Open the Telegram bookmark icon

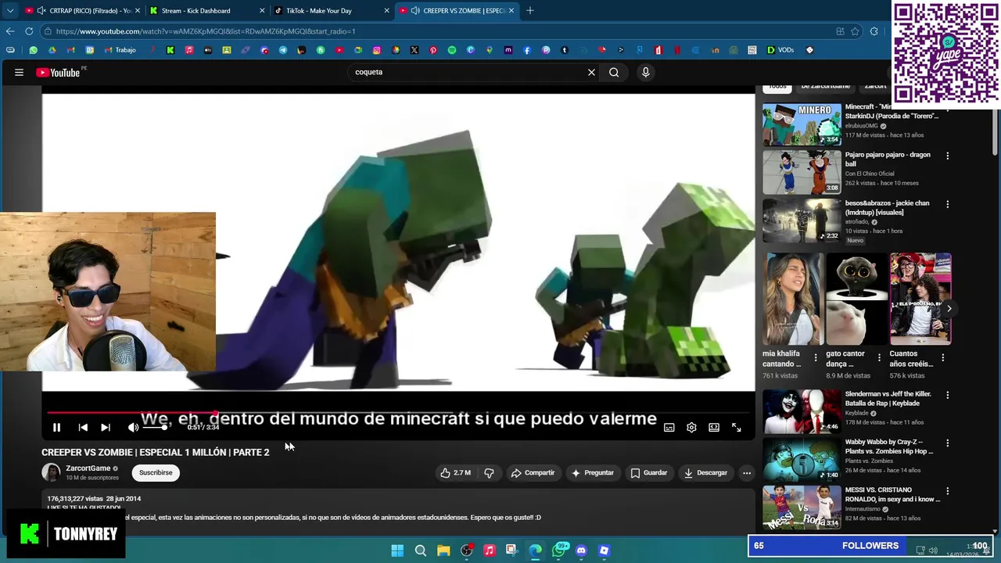[283, 50]
